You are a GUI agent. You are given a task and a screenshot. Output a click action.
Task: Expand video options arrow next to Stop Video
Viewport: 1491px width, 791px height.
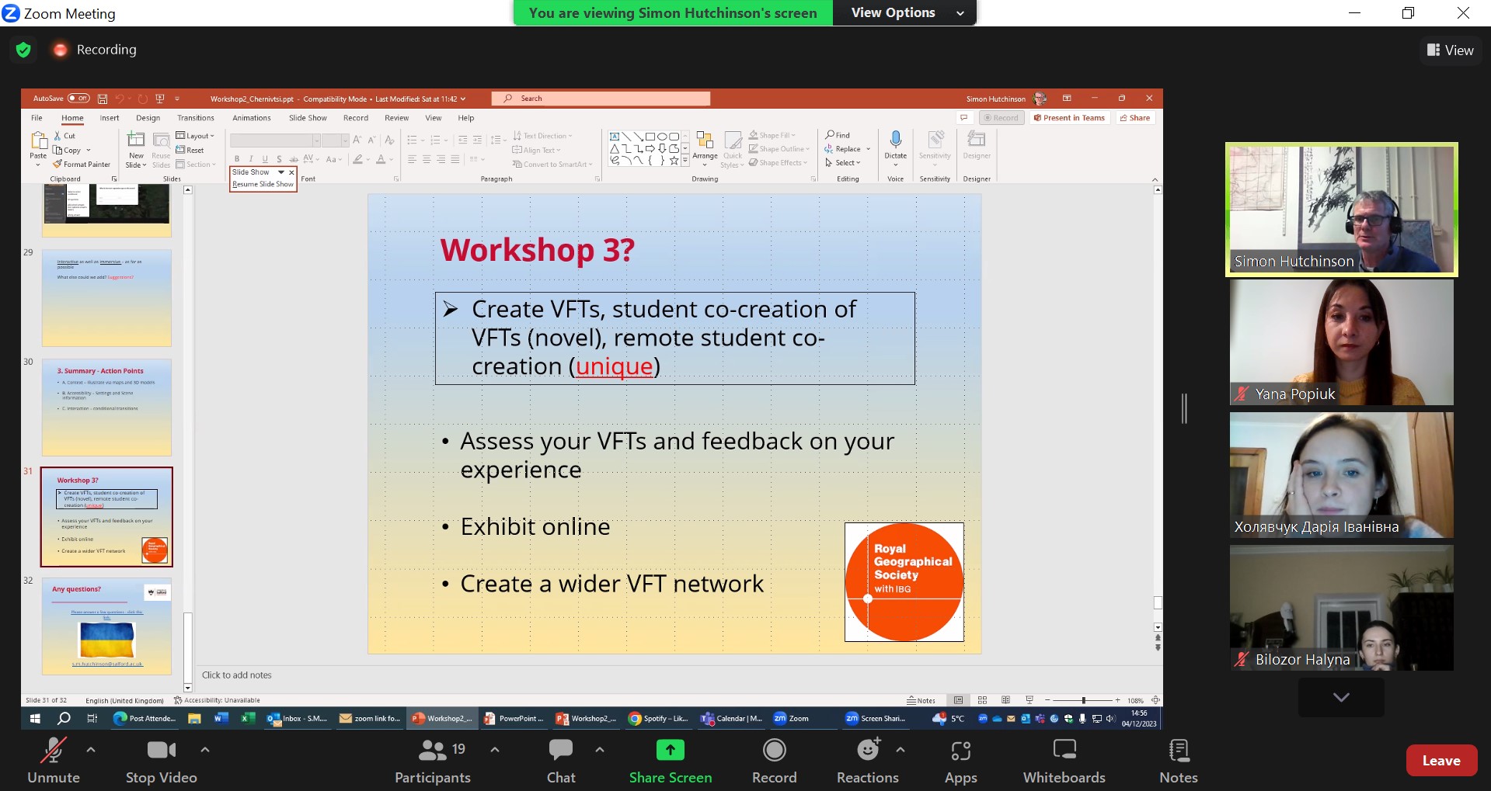point(205,750)
